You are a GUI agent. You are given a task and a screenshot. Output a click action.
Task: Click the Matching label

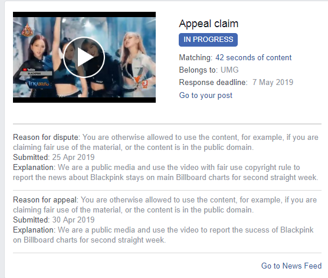(x=196, y=58)
